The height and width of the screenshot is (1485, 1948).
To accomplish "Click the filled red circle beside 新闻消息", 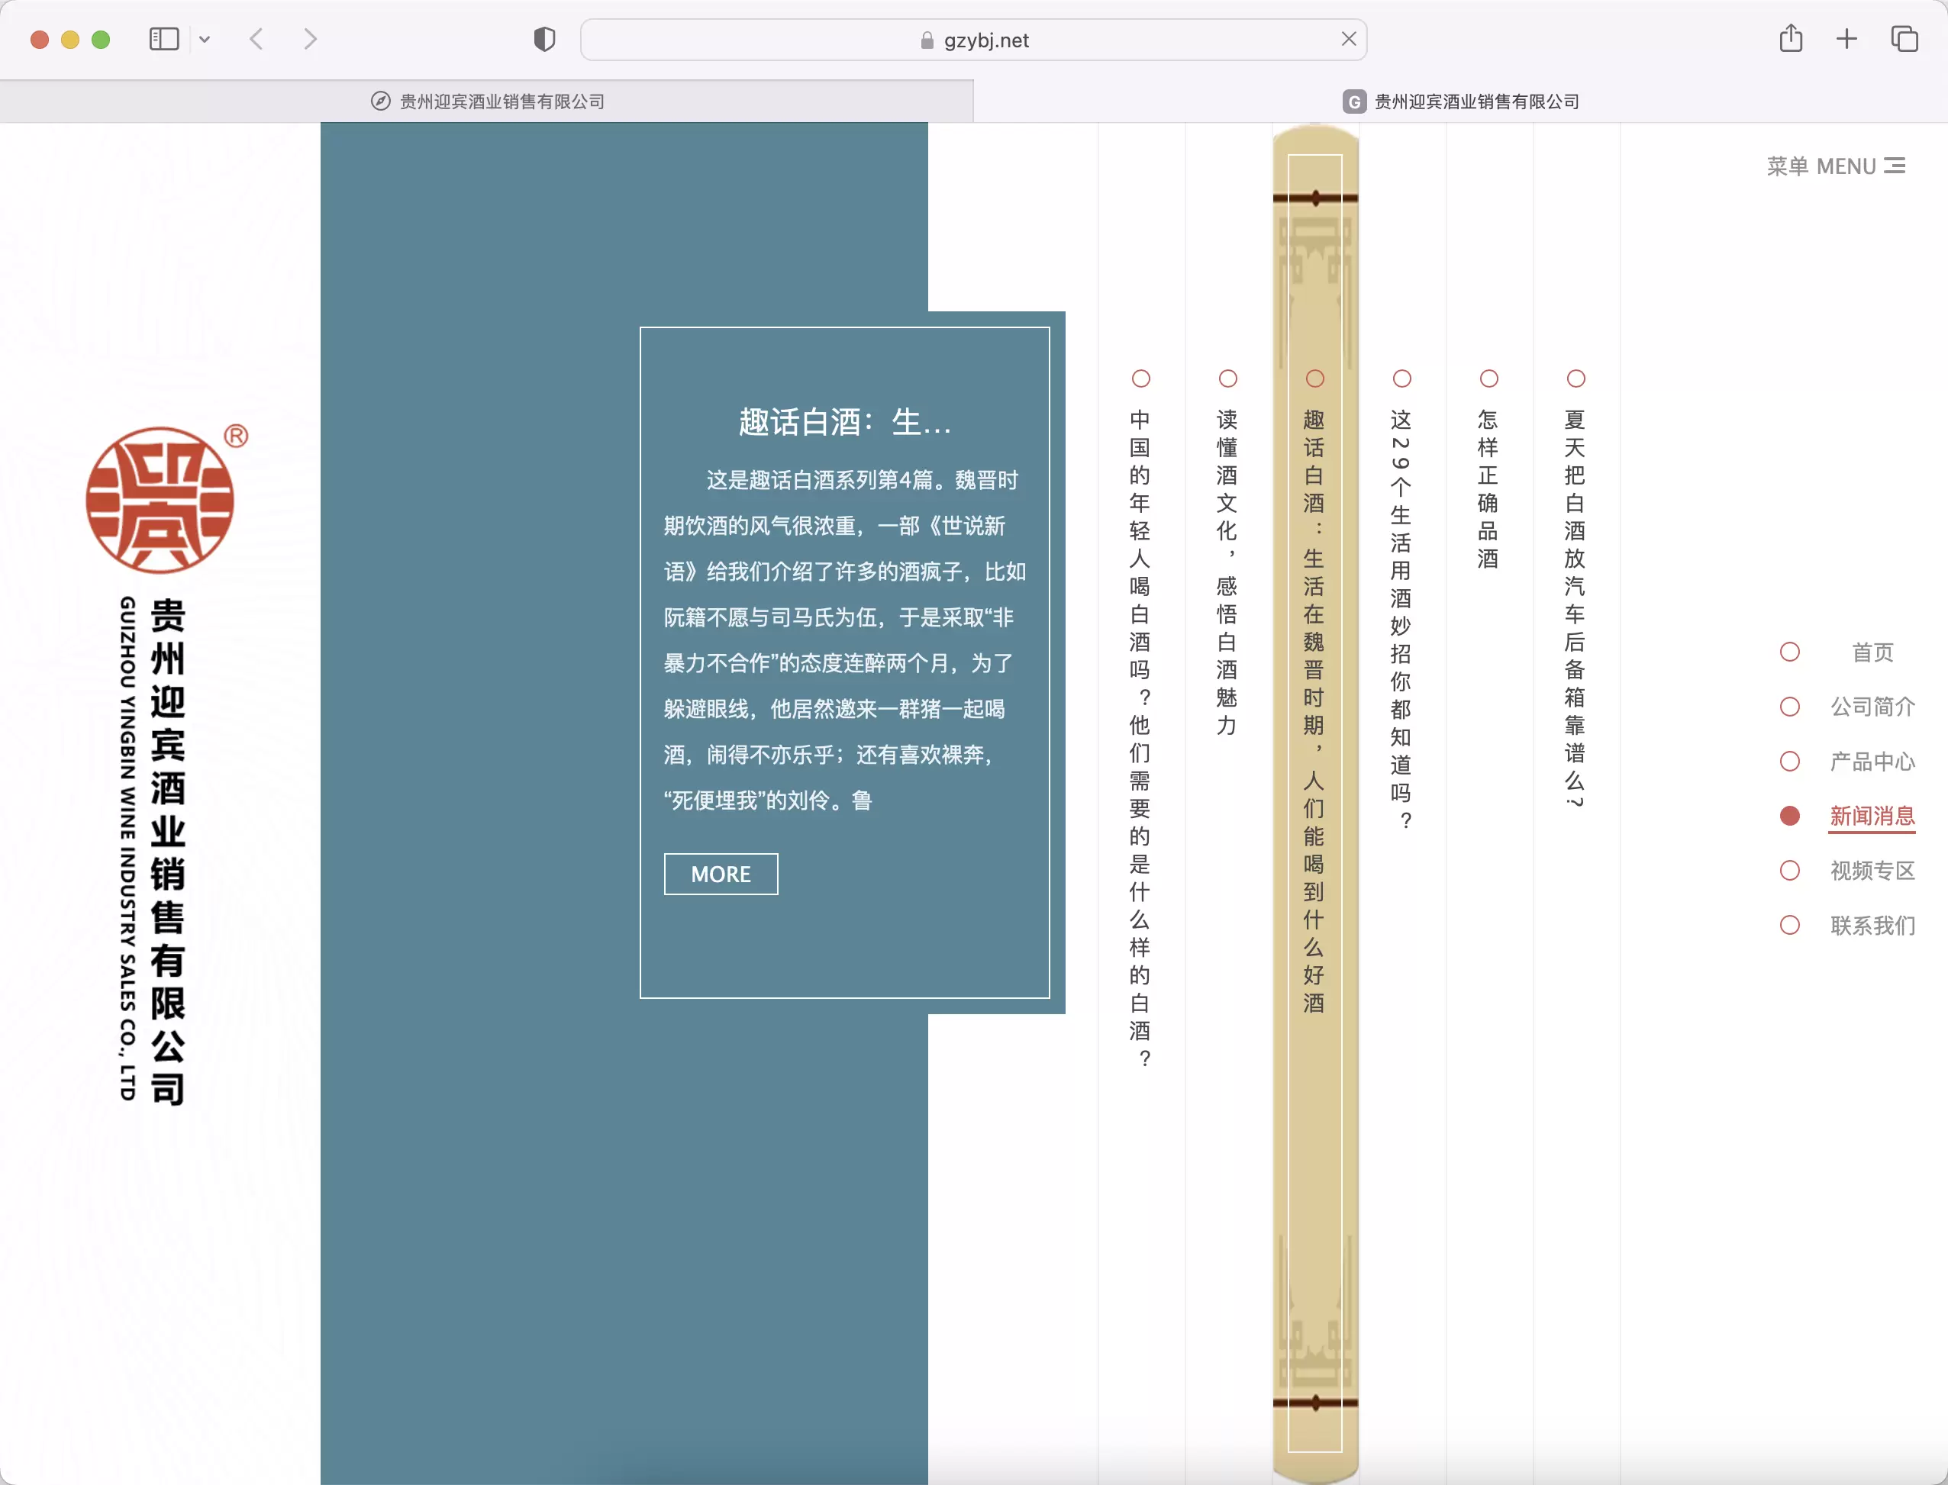I will [x=1790, y=816].
